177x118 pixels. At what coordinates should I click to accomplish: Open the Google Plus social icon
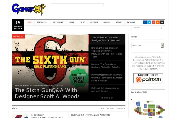tap(153, 22)
